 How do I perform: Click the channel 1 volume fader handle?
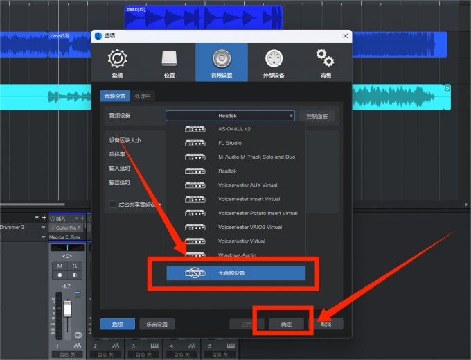(68, 308)
